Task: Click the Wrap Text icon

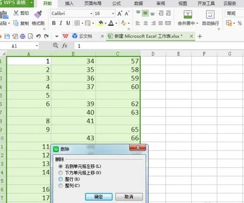Action: (210, 14)
